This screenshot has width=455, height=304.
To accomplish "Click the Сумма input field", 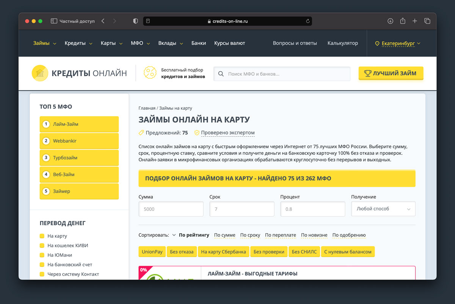I will pyautogui.click(x=171, y=209).
